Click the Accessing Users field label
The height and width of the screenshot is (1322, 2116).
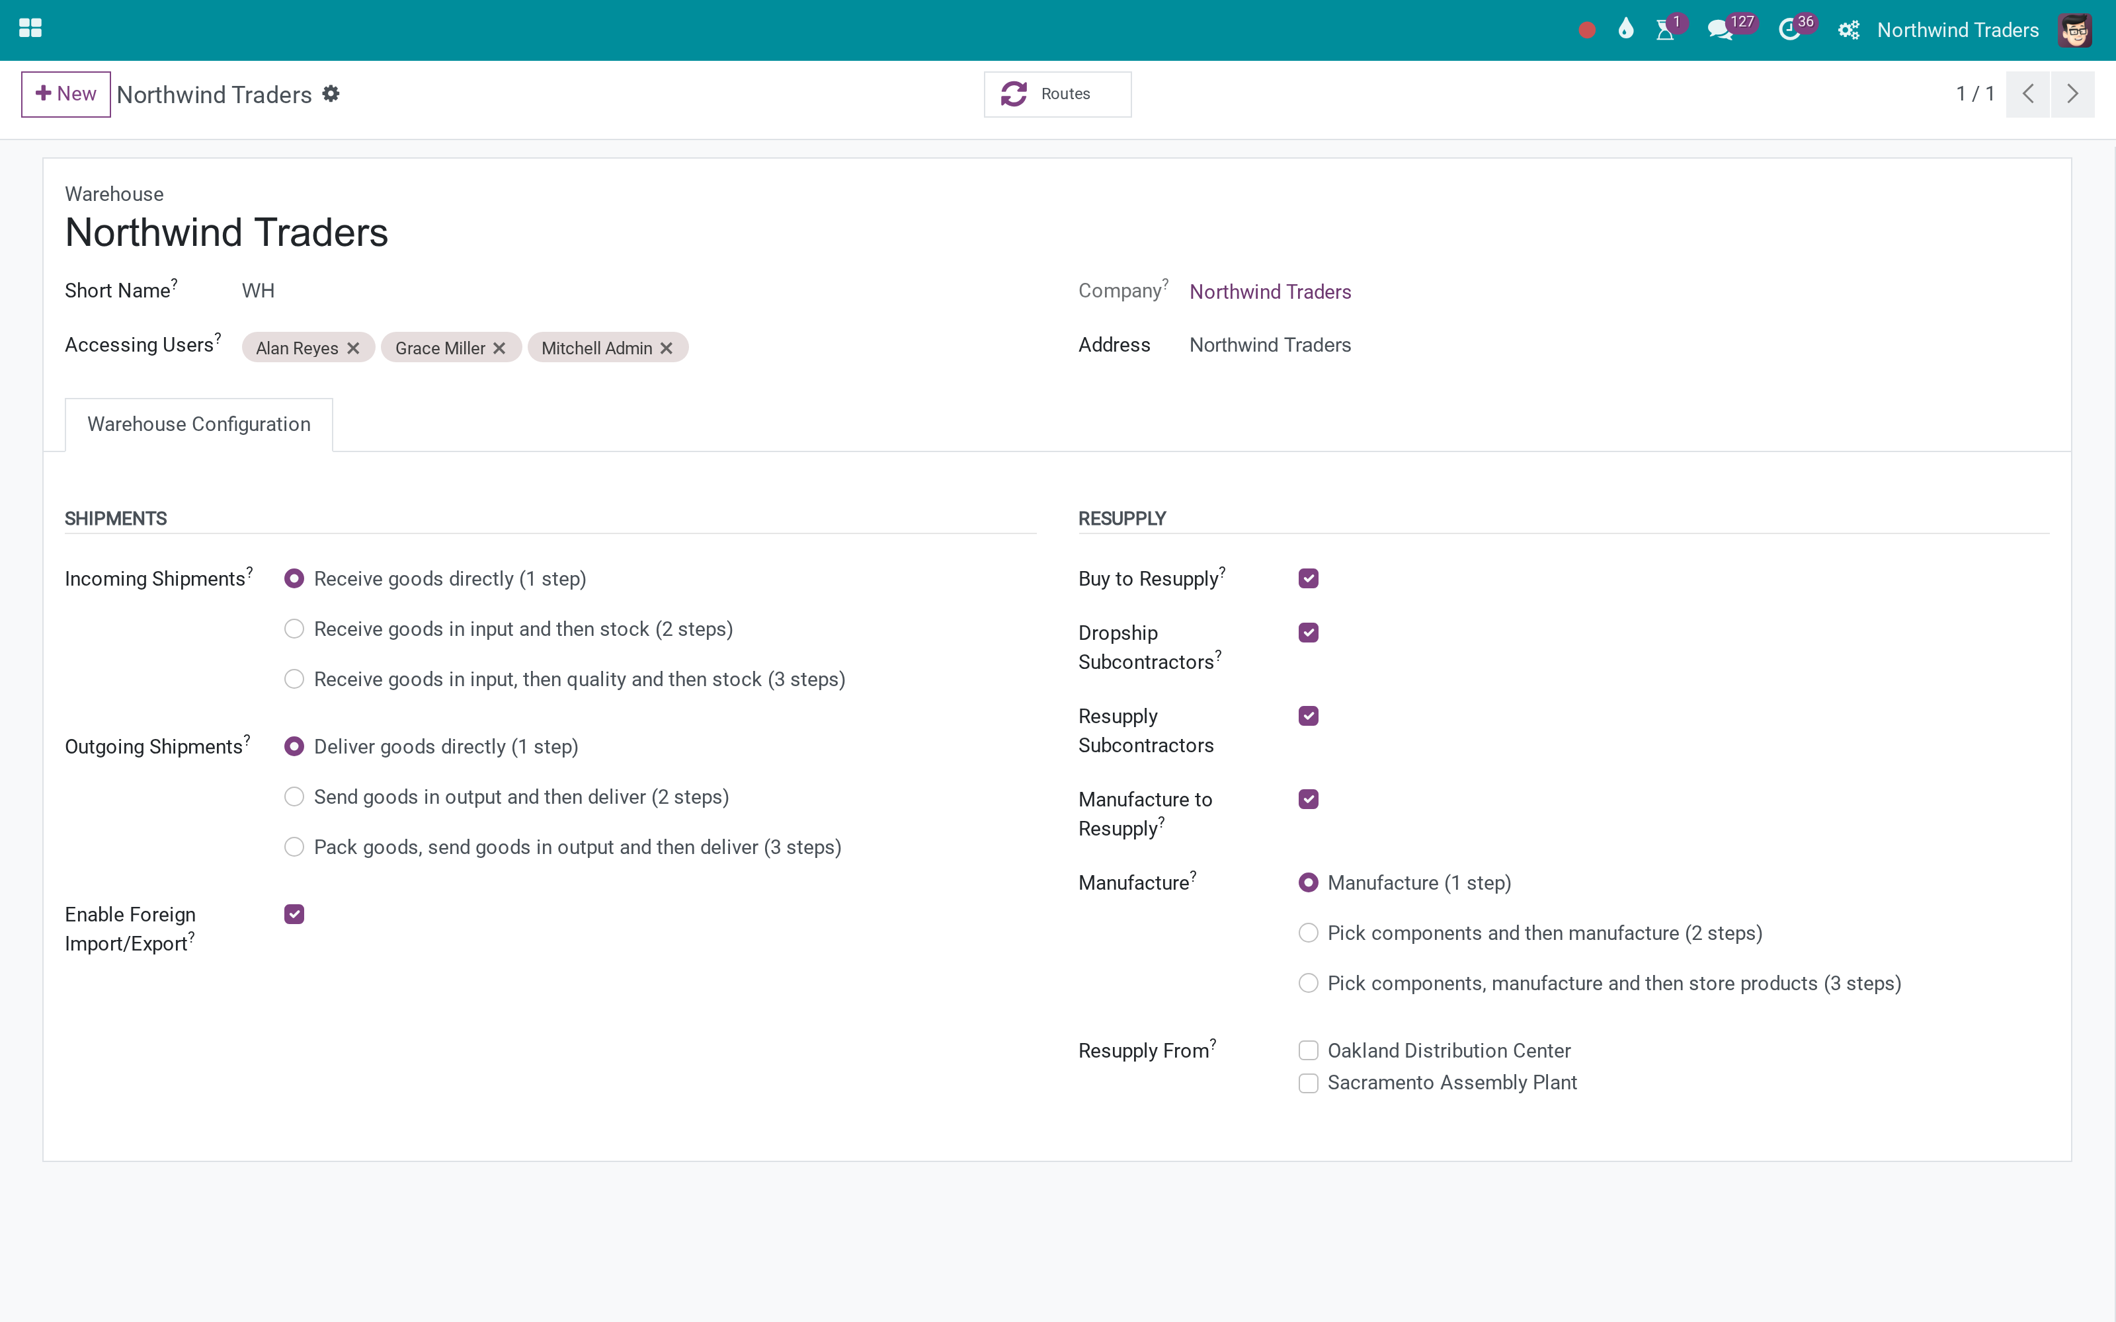click(x=139, y=344)
